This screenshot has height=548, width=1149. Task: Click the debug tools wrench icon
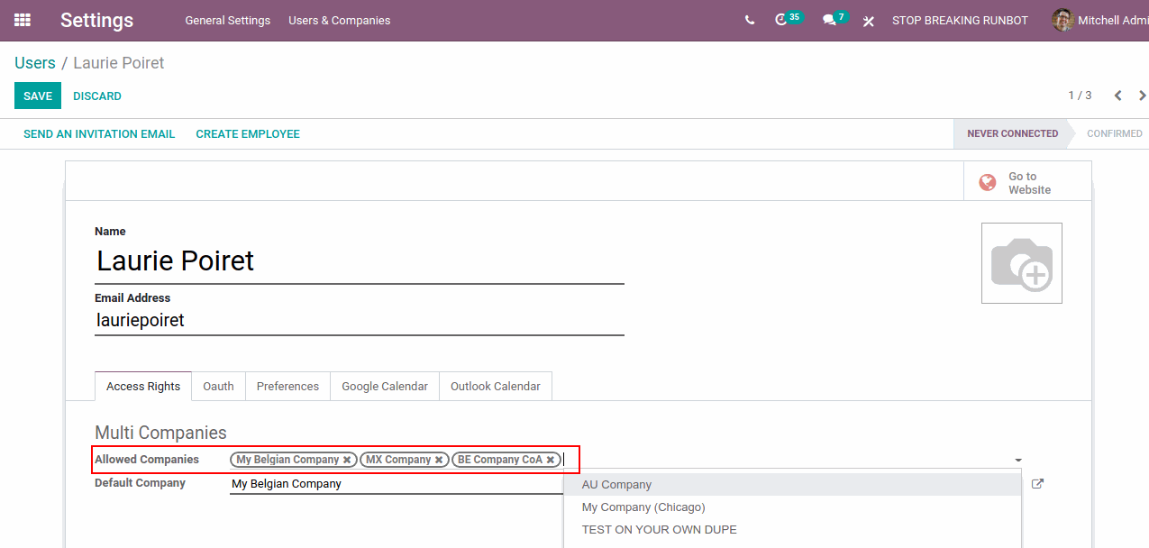(x=868, y=20)
